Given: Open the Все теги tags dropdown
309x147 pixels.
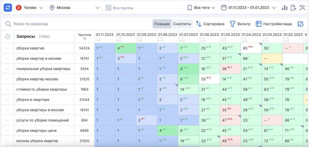Looking at the screenshot, I should [x=201, y=8].
